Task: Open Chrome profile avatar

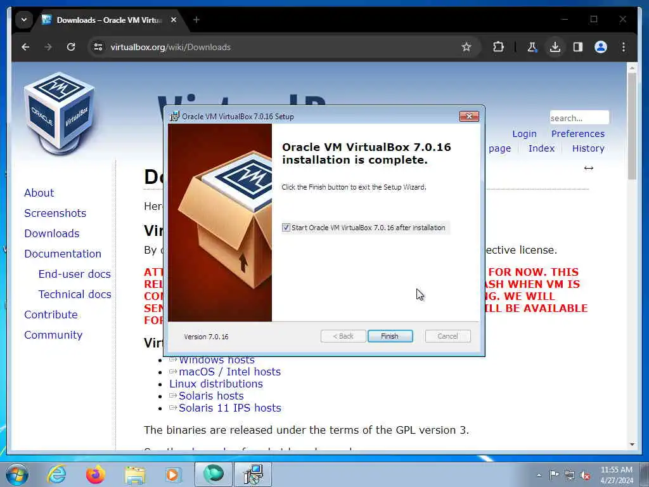Action: tap(601, 47)
